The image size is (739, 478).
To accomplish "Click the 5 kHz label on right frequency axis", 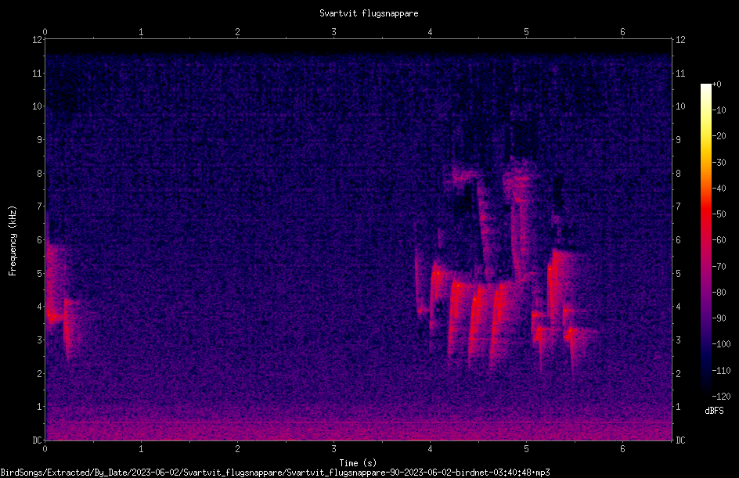I will (x=678, y=273).
